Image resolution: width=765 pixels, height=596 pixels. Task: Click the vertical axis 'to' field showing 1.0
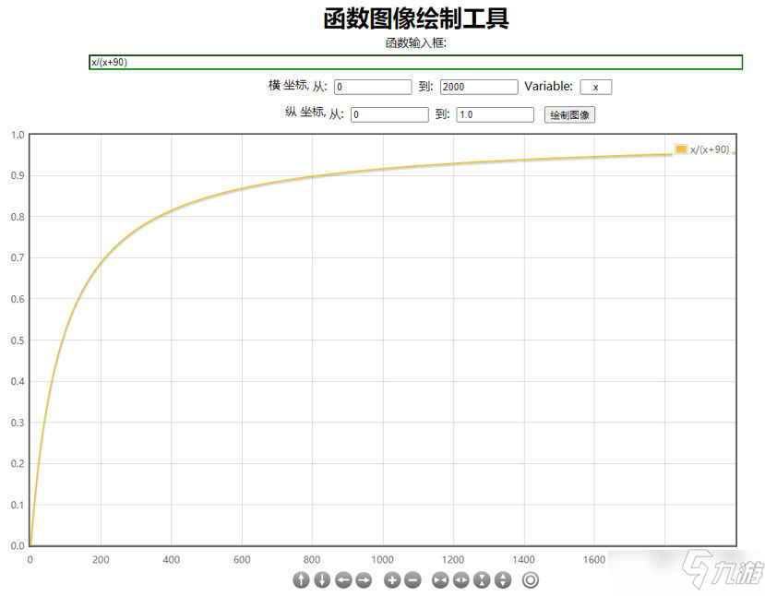(495, 115)
